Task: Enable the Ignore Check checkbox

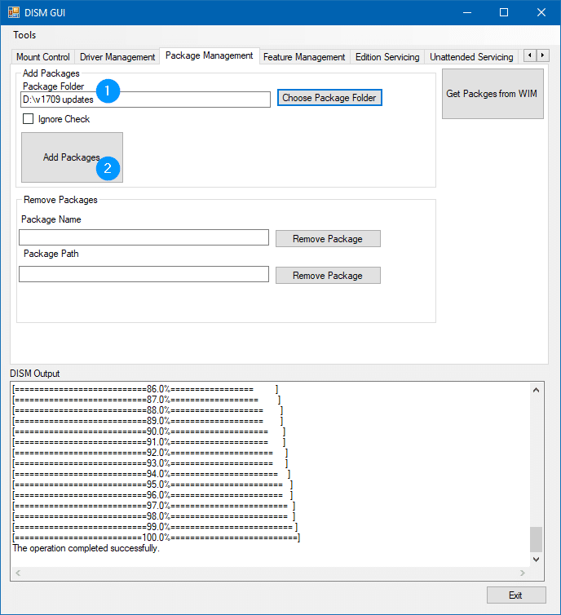Action: tap(29, 119)
